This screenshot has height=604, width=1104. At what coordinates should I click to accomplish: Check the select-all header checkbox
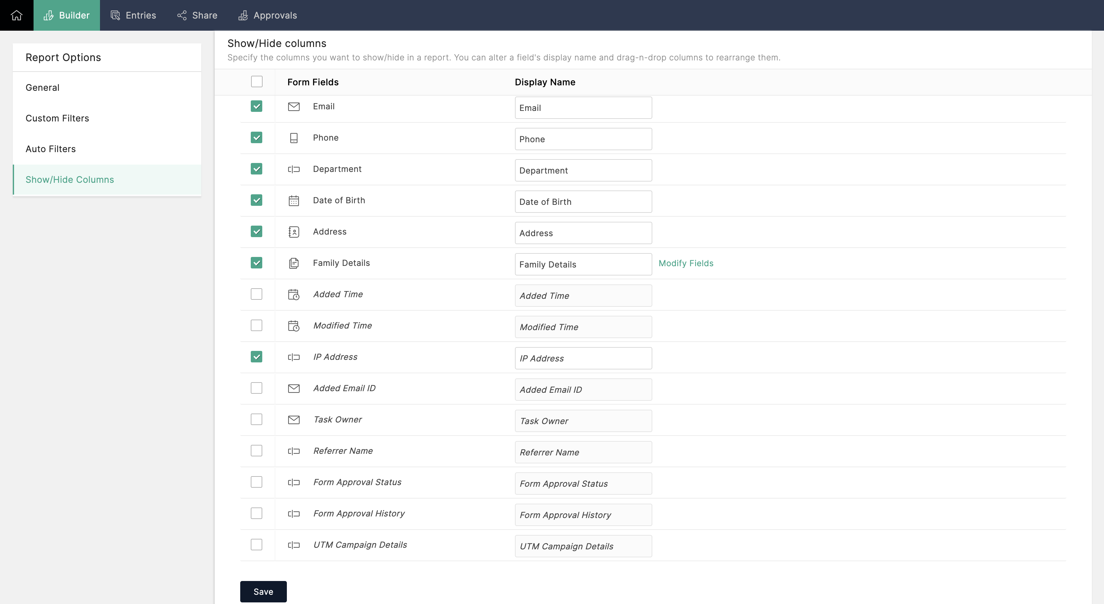pos(257,81)
